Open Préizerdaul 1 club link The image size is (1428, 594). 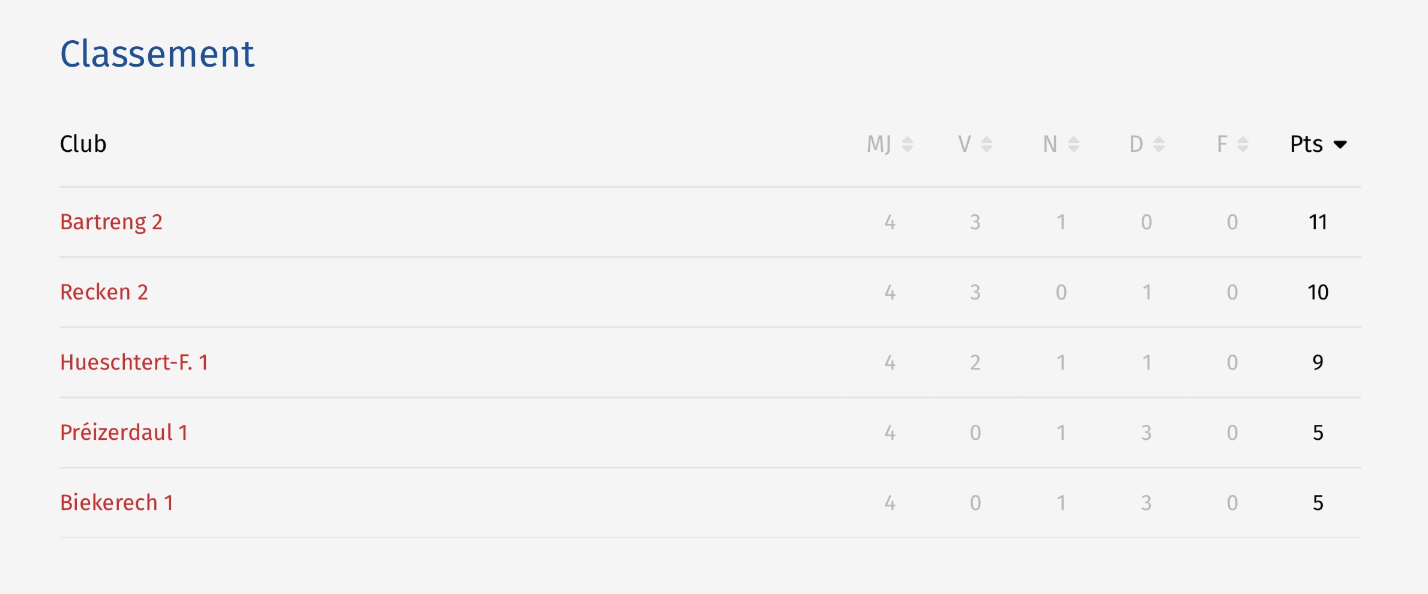(124, 433)
